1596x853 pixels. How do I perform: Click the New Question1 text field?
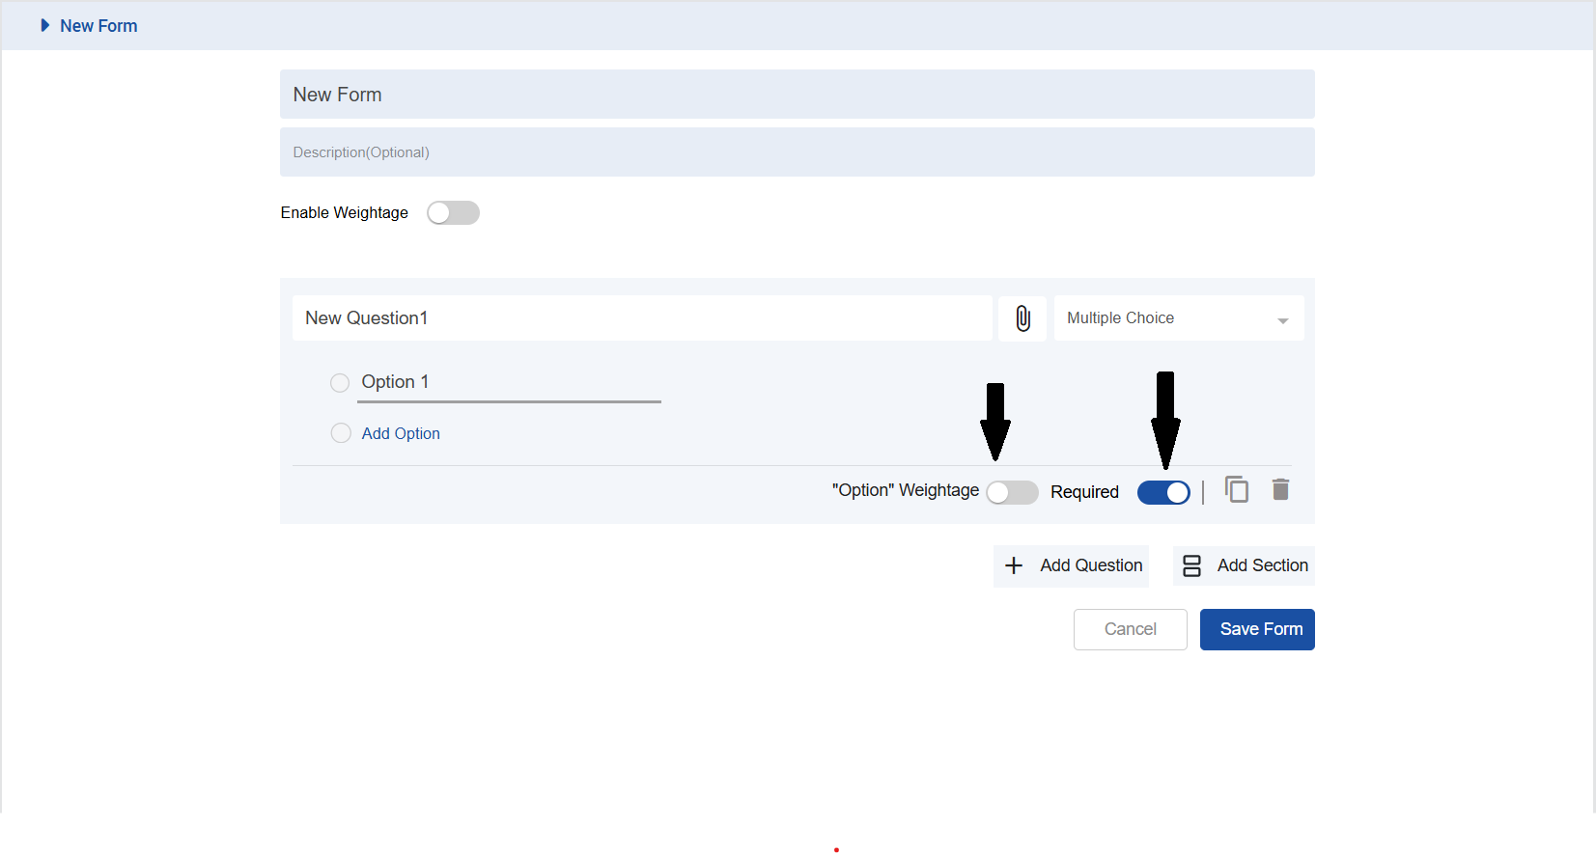pyautogui.click(x=642, y=318)
